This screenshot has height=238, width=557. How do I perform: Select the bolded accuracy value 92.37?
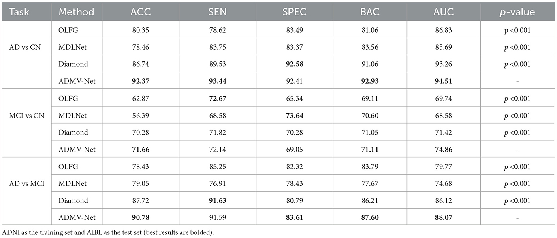pyautogui.click(x=141, y=81)
